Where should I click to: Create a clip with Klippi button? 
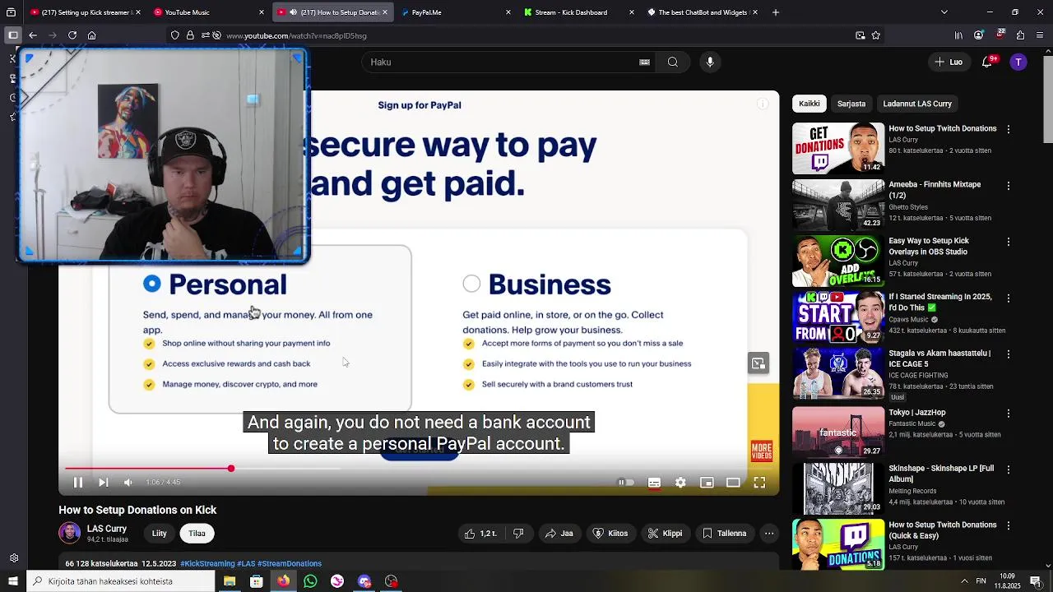(664, 534)
